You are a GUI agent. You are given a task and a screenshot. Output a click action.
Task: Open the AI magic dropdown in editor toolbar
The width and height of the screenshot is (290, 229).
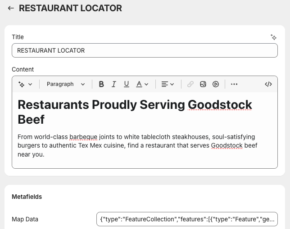(25, 84)
